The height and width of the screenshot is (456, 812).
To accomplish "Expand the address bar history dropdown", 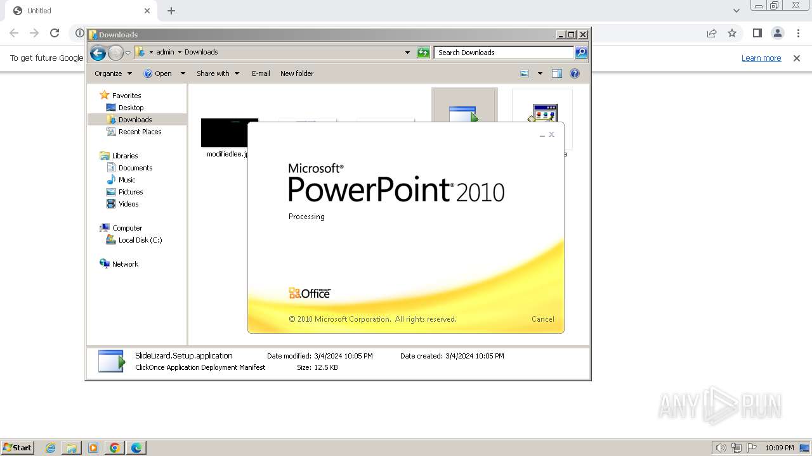I will tap(407, 53).
